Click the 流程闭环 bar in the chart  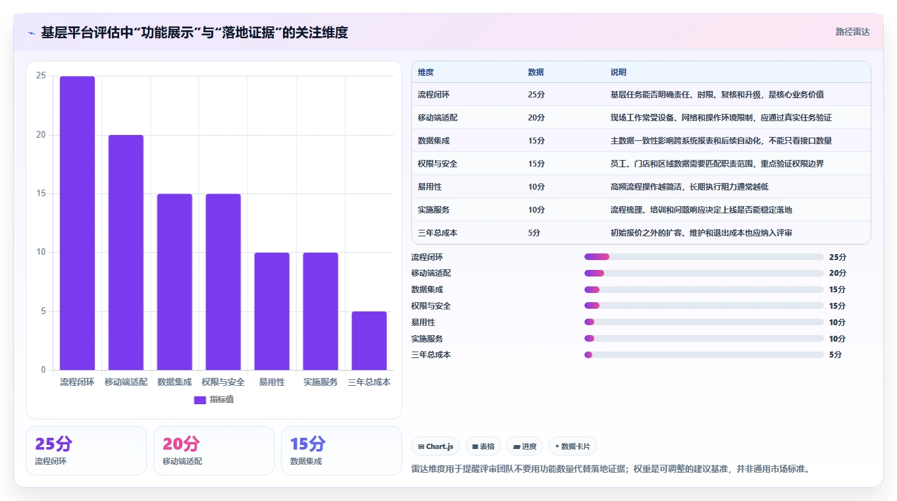pos(78,223)
